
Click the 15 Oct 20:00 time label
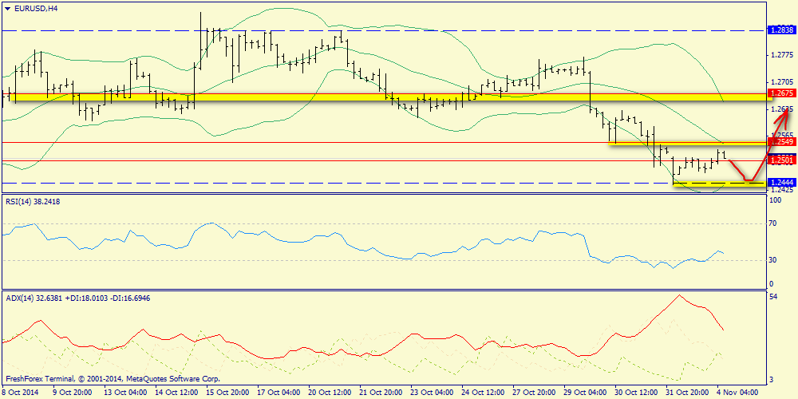click(226, 393)
